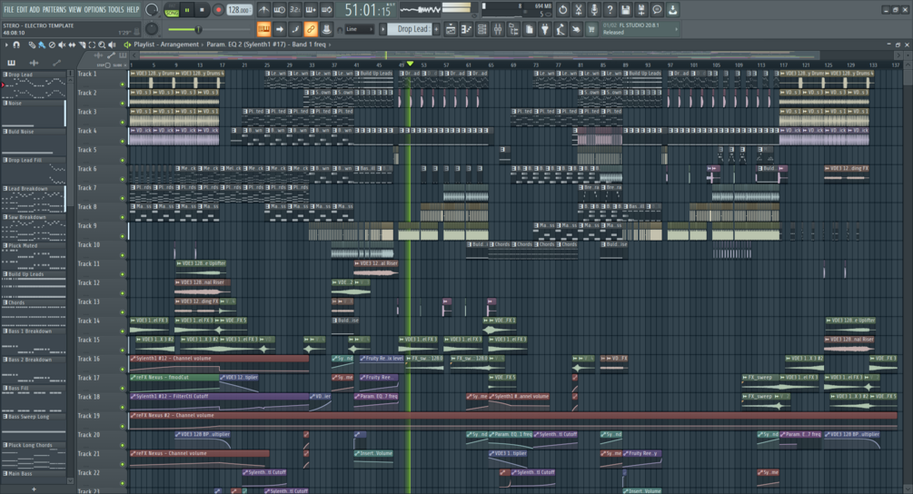Screen dimensions: 913x494
Task: Open playlist options arrow menu
Action: (6, 44)
